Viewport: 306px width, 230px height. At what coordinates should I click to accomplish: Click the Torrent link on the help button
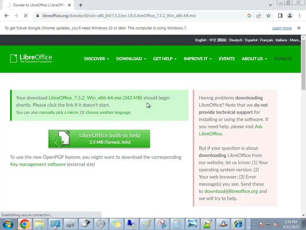coord(112,142)
